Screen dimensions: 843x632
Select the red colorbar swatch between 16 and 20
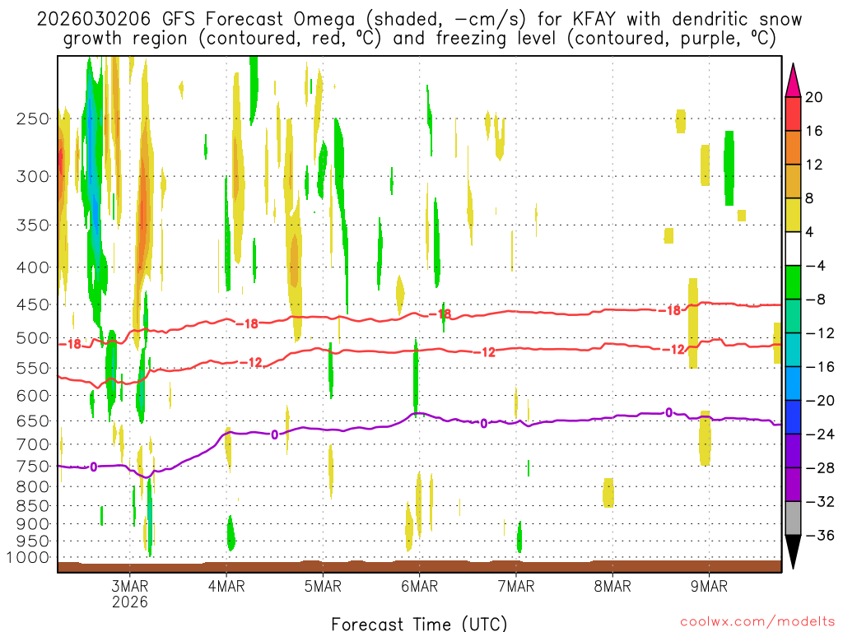pyautogui.click(x=793, y=114)
